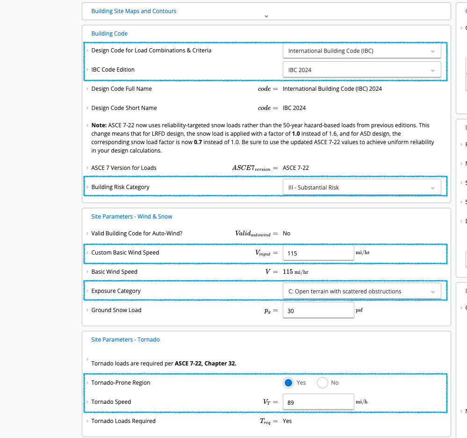Expand the Tornado Loads Required row chevron

(87, 421)
